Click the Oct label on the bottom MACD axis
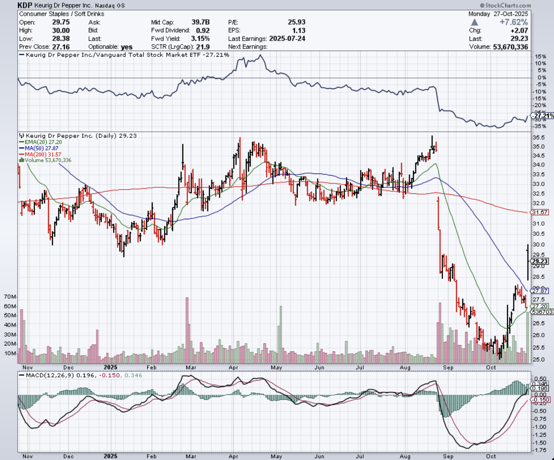Viewport: 554px width, 460px height. point(491,456)
